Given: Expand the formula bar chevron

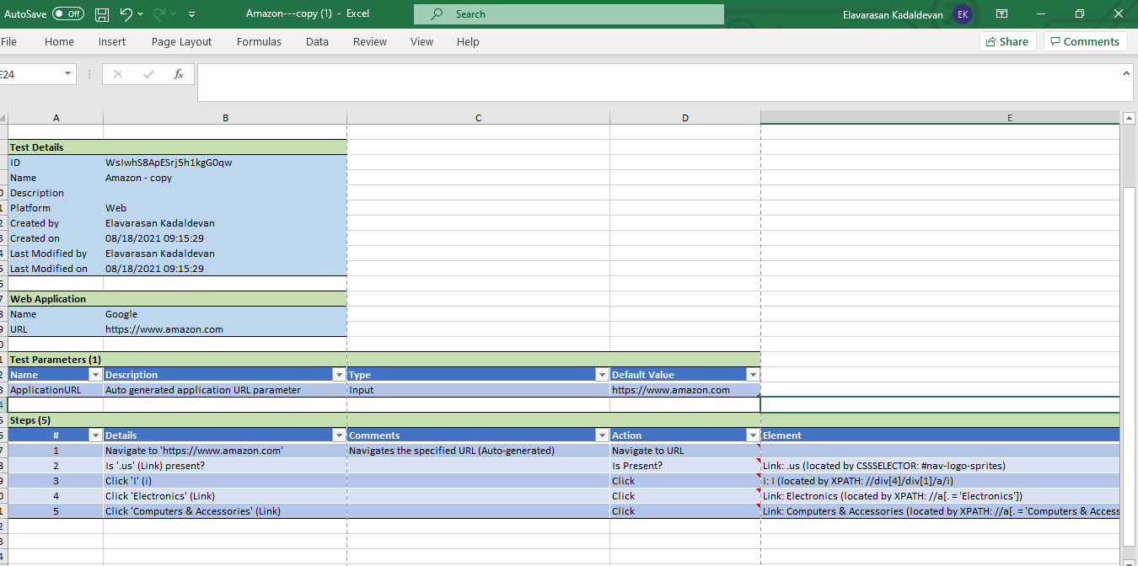Looking at the screenshot, I should click(1127, 74).
